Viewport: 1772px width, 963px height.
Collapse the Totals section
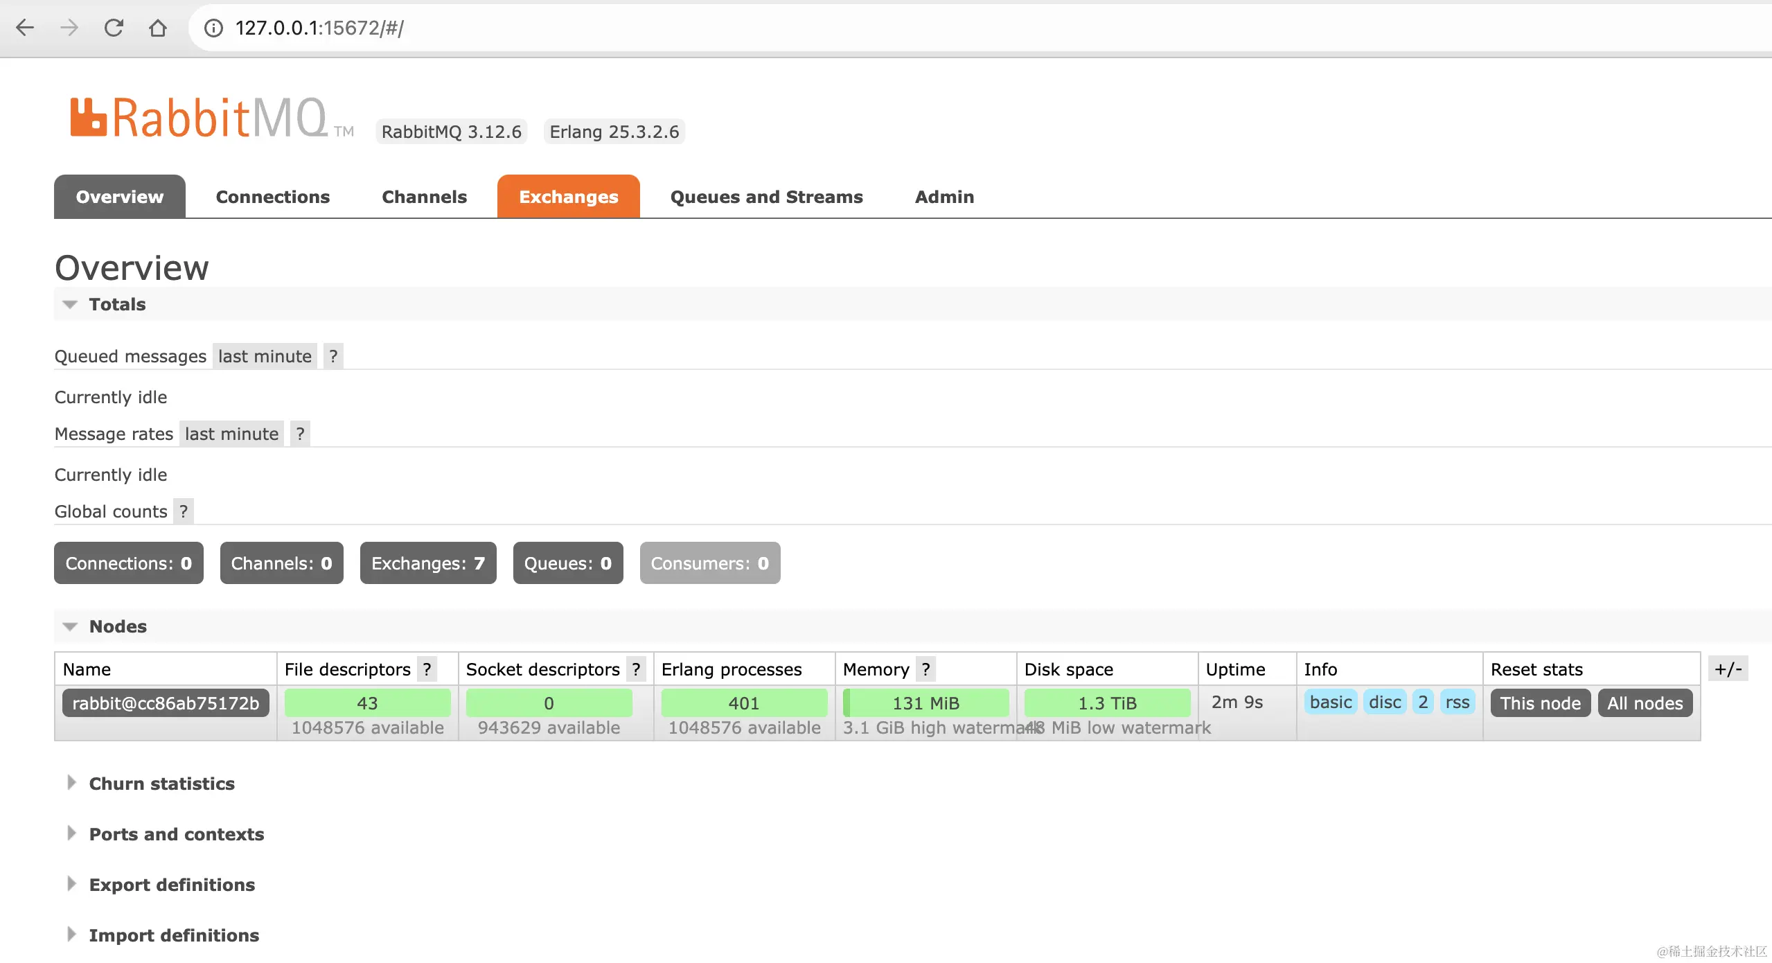point(116,304)
